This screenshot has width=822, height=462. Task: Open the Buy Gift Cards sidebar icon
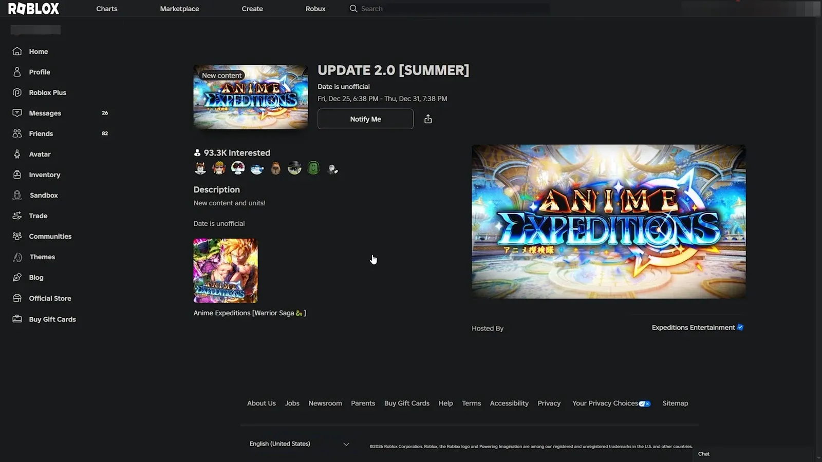point(17,319)
